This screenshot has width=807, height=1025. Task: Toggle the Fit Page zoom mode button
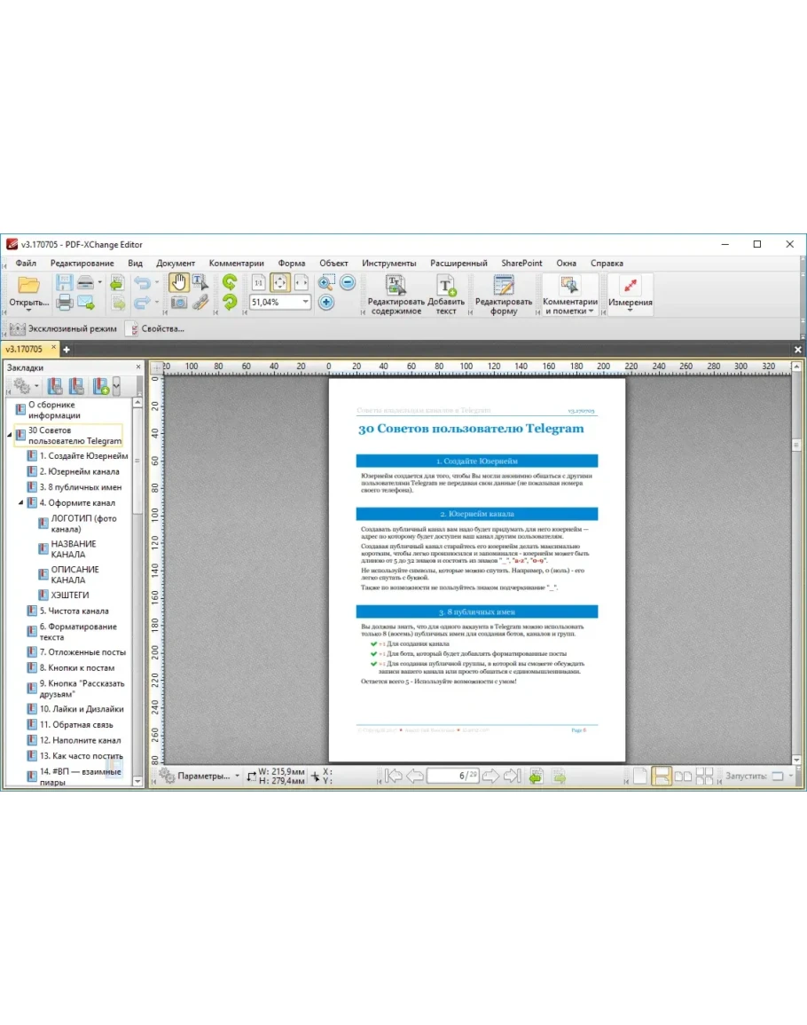pyautogui.click(x=279, y=283)
